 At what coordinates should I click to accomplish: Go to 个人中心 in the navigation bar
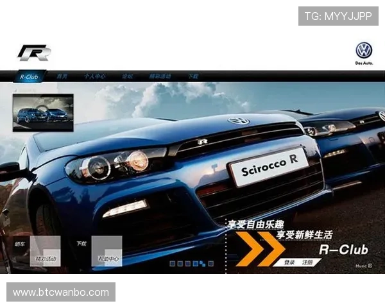(94, 76)
